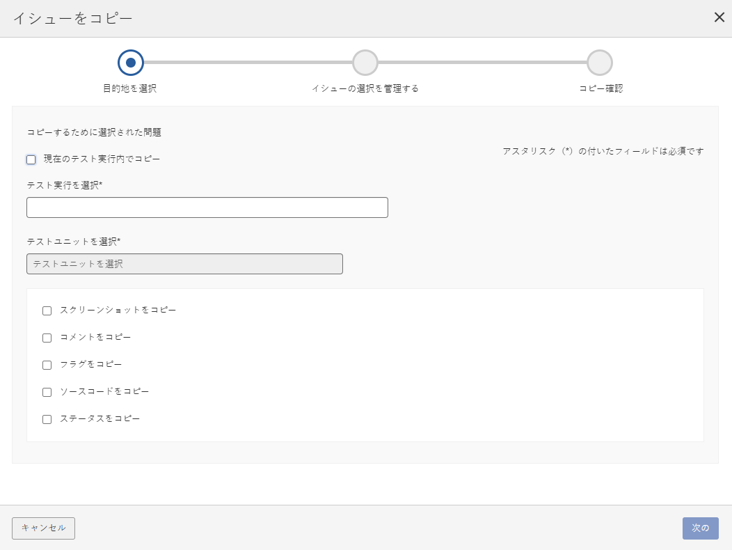Select the コピー確認 step label

pyautogui.click(x=600, y=88)
